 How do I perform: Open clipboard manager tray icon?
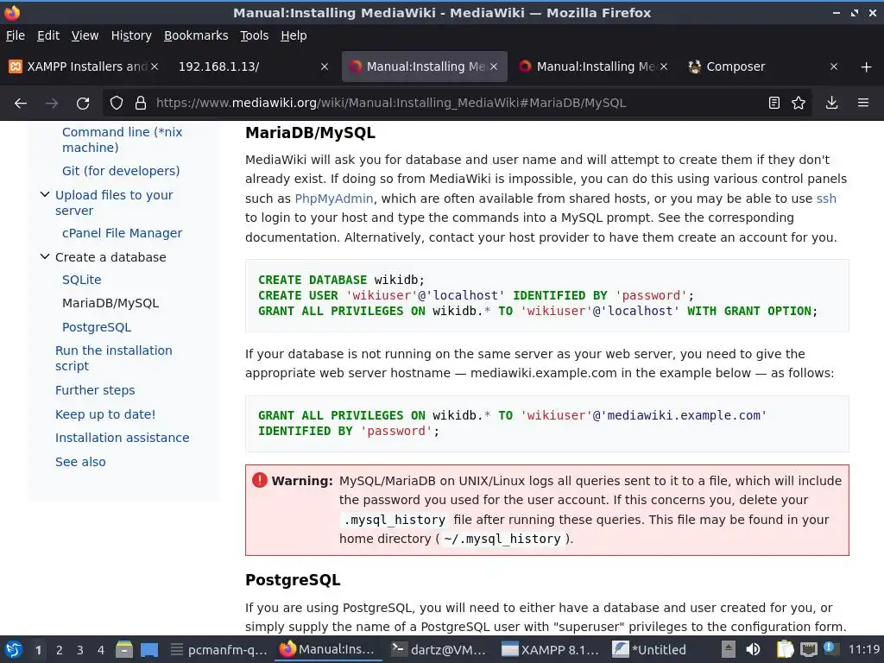785,649
